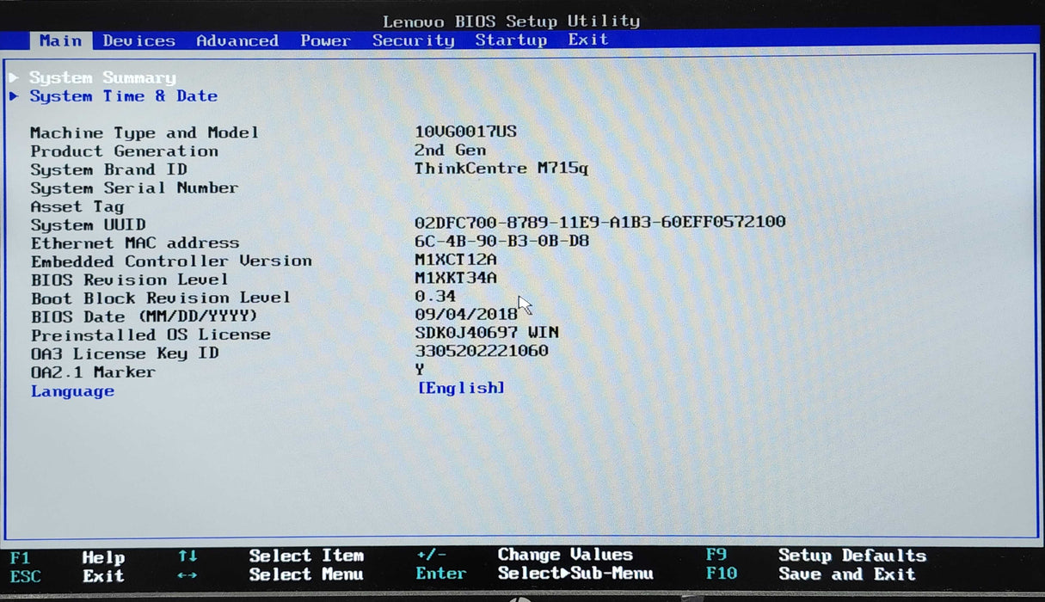Screen dimensions: 1045x602
Task: Click the F10 Save and Exit hint
Action: coord(810,574)
